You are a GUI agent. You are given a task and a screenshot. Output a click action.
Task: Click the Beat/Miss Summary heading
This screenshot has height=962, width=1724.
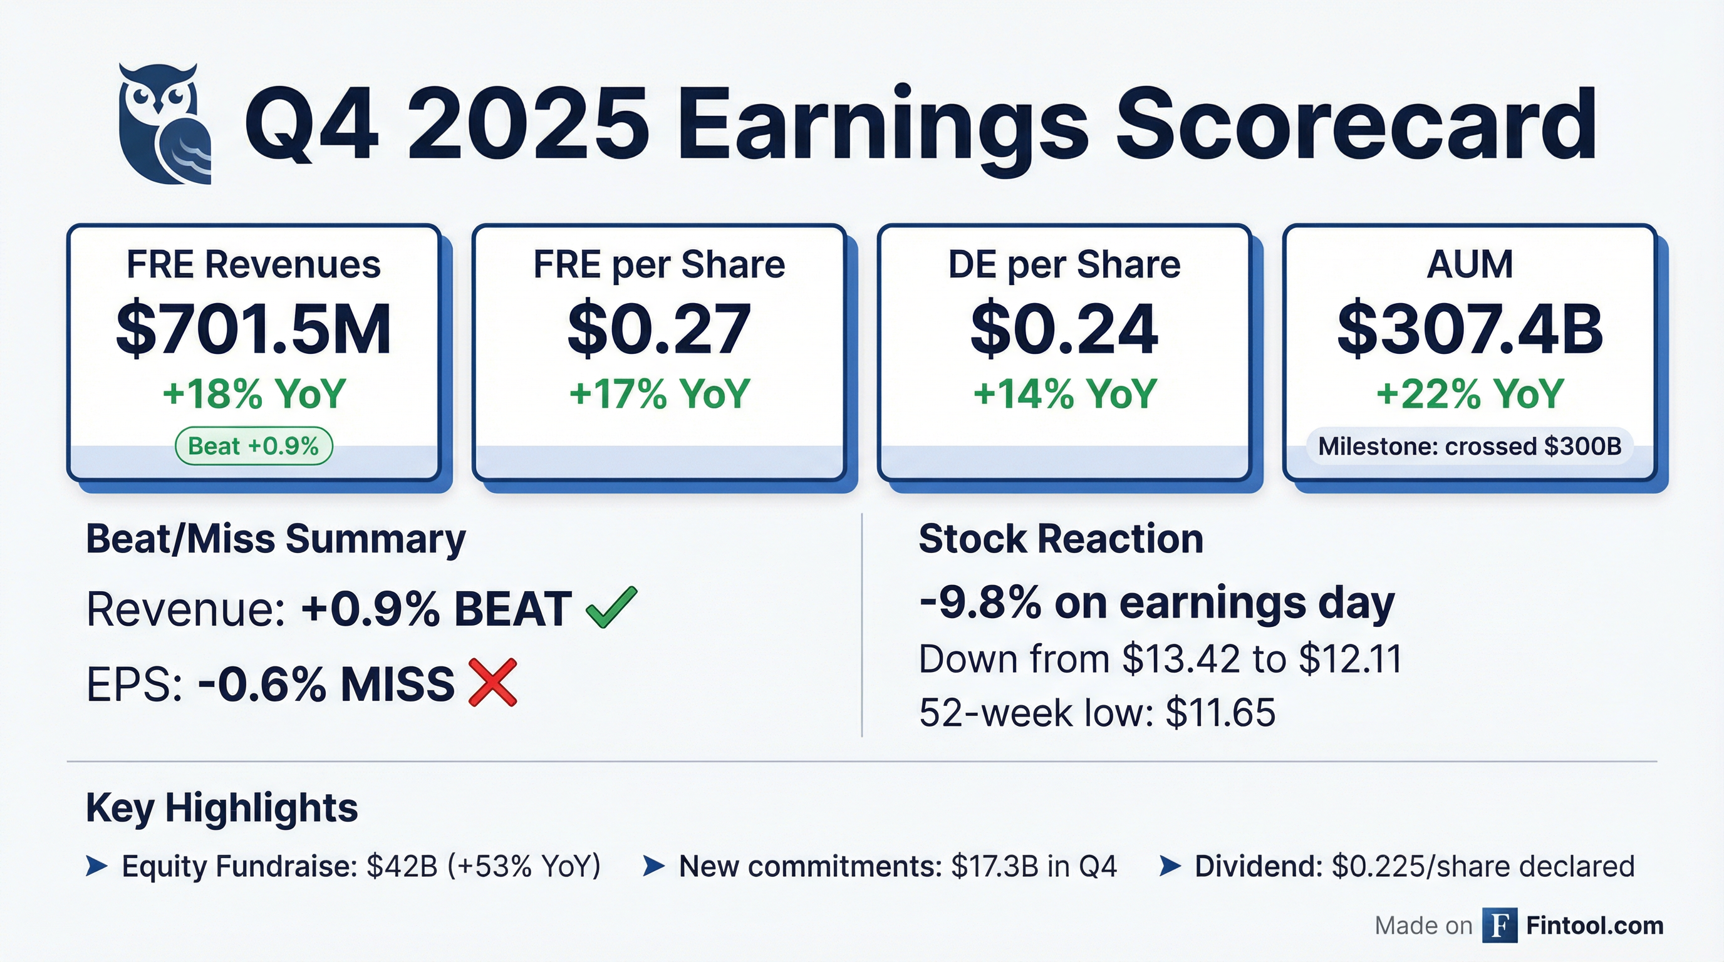pyautogui.click(x=276, y=539)
